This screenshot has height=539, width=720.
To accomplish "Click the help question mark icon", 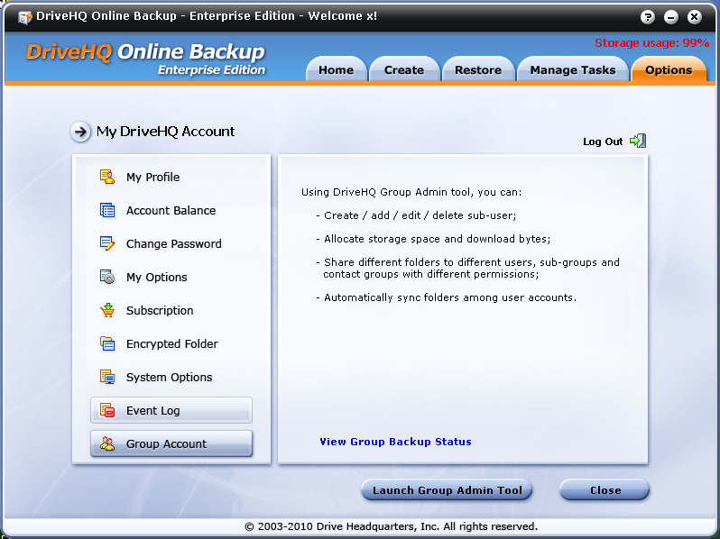I will pyautogui.click(x=648, y=17).
